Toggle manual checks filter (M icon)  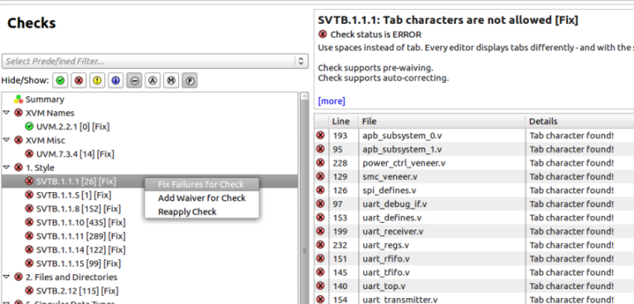click(171, 80)
